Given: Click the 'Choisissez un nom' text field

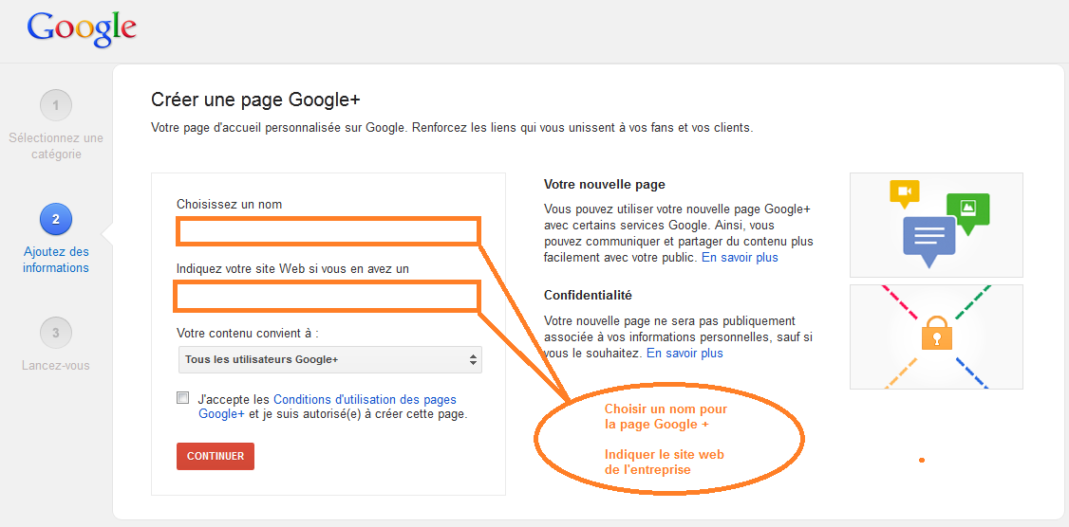Looking at the screenshot, I should 328,231.
